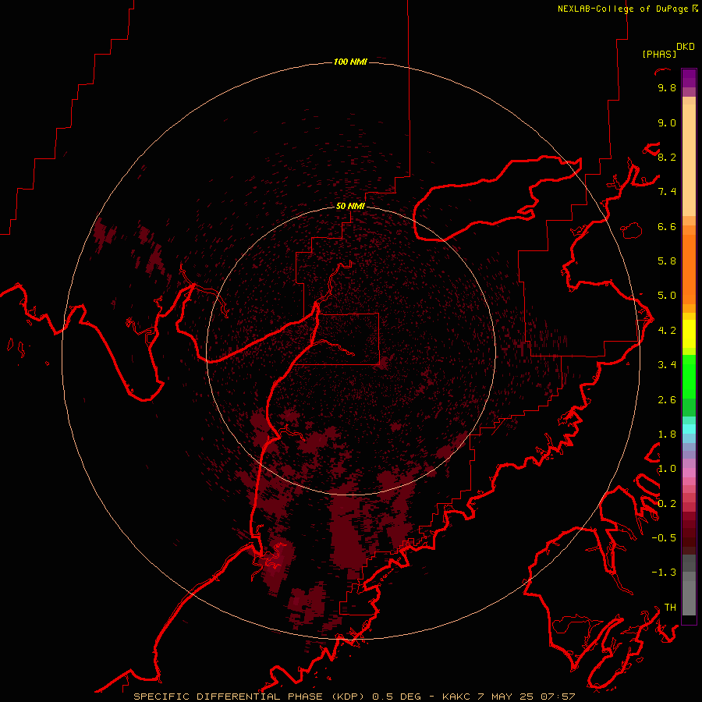Click the 50 NMI range ring label
Viewport: 702px width, 702px height.
[350, 206]
